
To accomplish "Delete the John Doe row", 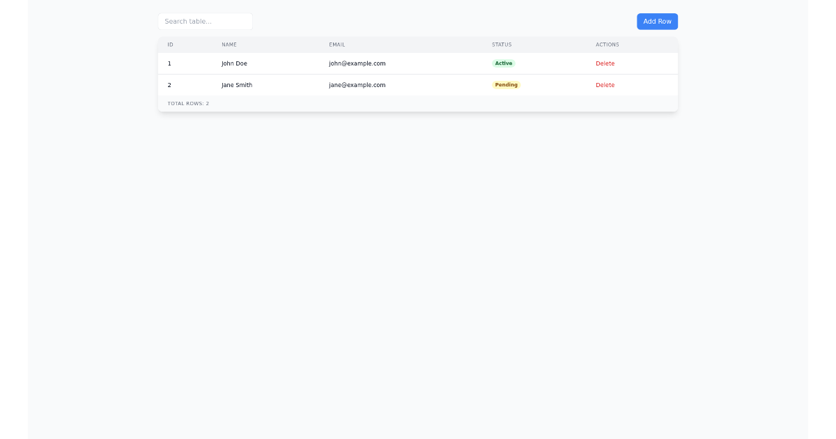I will pos(605,63).
